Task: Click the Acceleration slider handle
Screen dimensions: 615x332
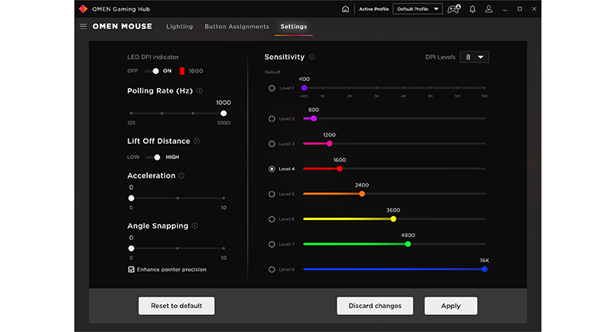Action: pos(132,198)
